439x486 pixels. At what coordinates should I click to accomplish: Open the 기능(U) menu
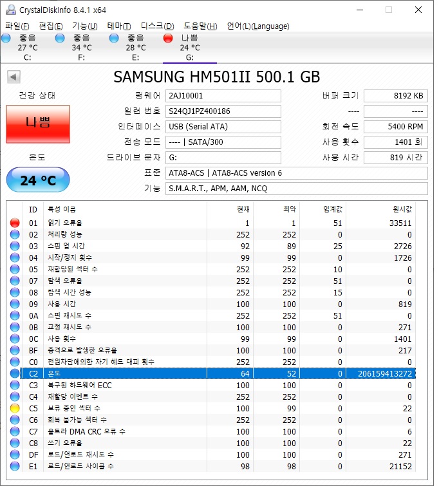[85, 26]
